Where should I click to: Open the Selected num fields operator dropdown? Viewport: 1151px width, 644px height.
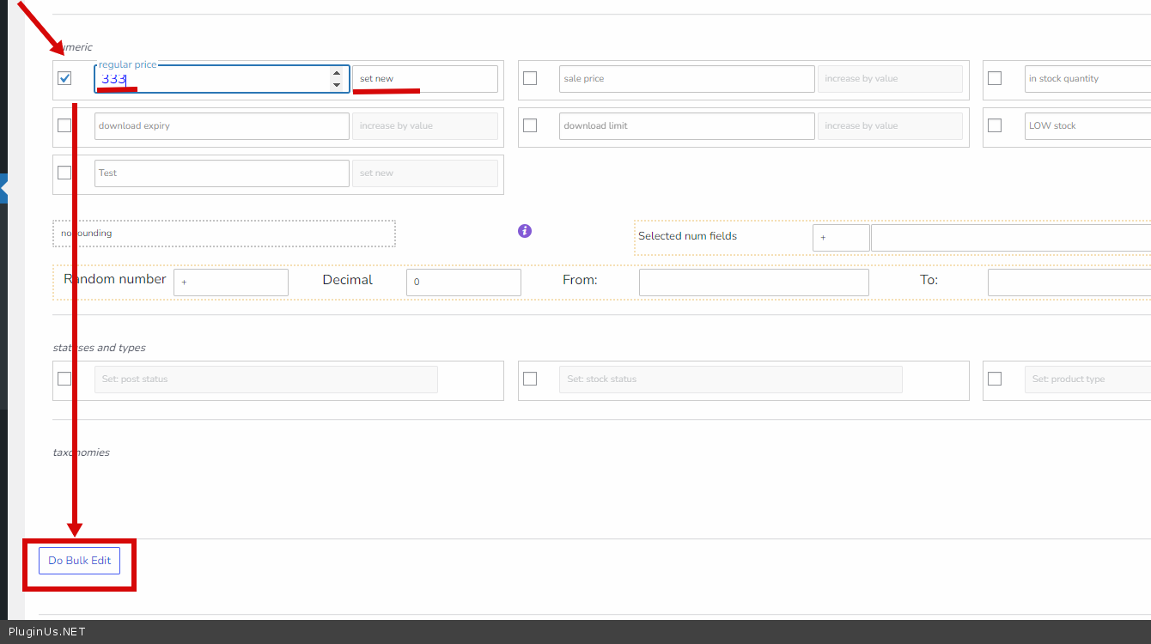[840, 238]
